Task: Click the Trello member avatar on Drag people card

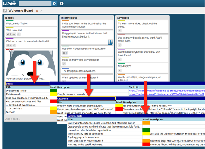Action: tap(110, 42)
